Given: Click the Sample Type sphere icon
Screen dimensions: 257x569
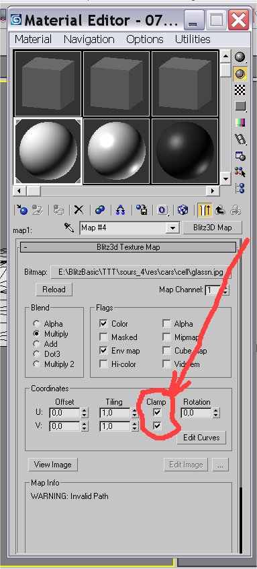Looking at the screenshot, I should [x=240, y=57].
